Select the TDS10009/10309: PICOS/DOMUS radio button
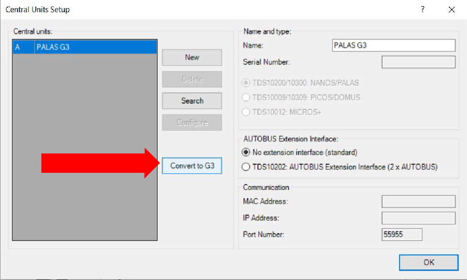The height and width of the screenshot is (280, 467). click(246, 97)
